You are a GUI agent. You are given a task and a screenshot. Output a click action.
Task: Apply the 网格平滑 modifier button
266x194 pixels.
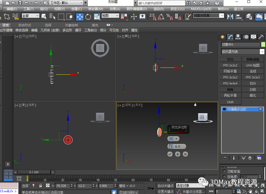[230, 71]
